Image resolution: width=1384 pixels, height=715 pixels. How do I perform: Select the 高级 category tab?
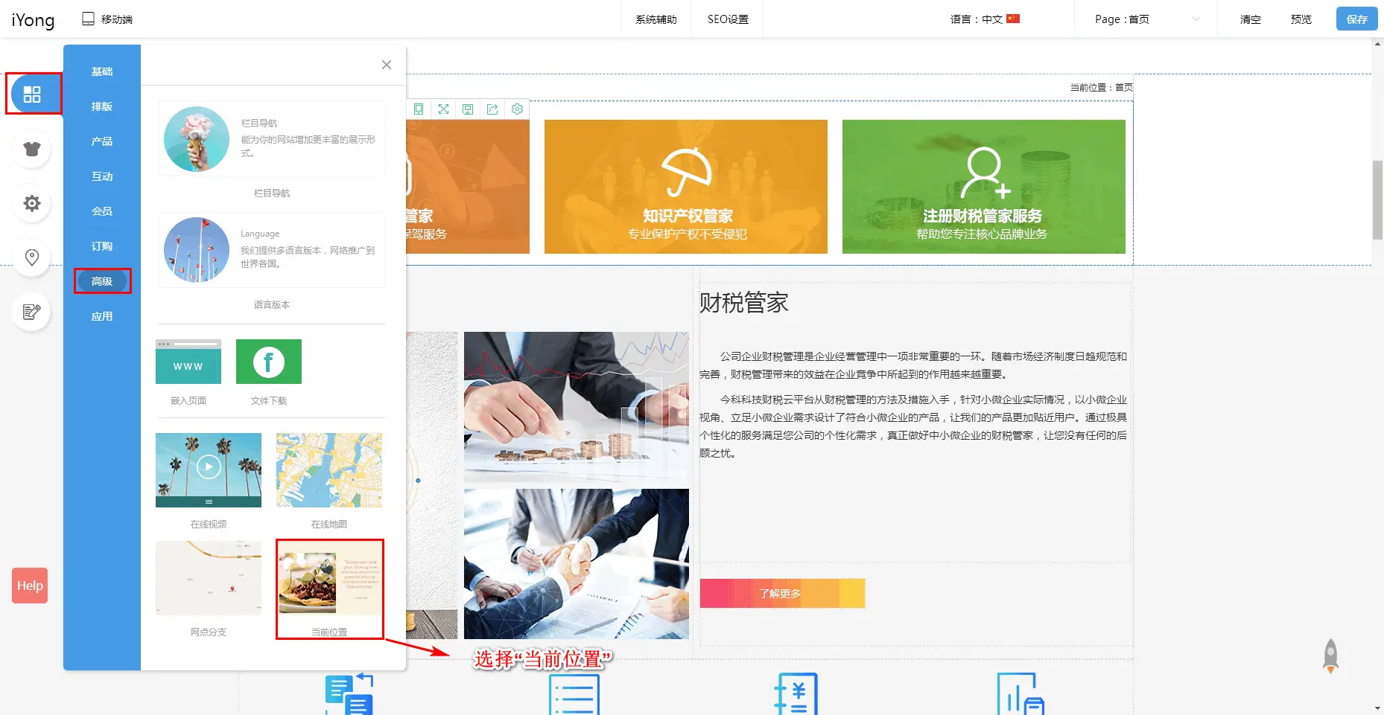tap(102, 281)
